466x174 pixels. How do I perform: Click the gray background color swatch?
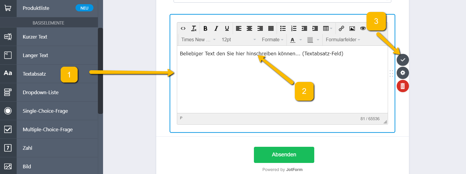click(310, 40)
